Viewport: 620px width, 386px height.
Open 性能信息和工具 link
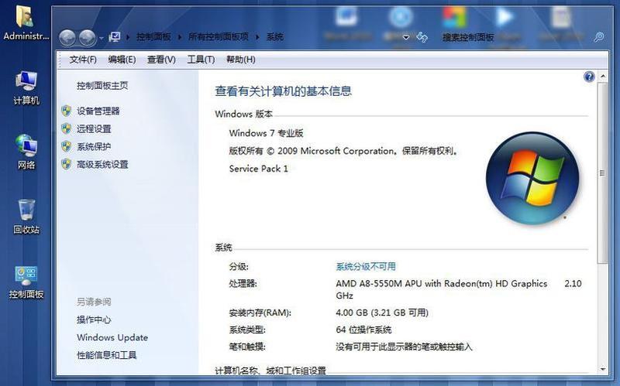tap(106, 355)
